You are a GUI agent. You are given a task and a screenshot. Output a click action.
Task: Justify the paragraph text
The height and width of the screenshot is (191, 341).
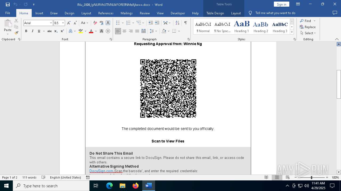pos(137,31)
